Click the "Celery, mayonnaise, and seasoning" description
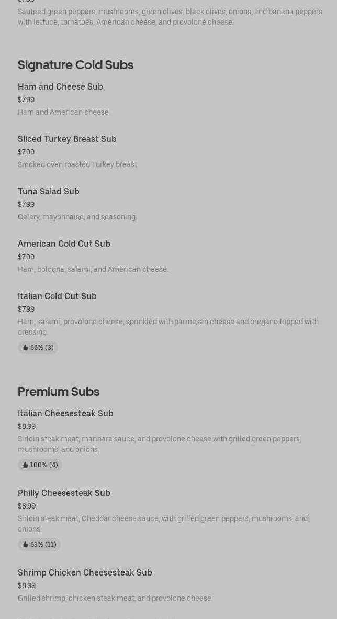This screenshot has height=619, width=337. 77,217
